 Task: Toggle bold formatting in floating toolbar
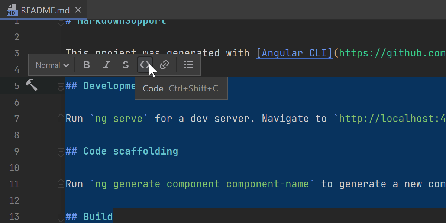pos(87,65)
